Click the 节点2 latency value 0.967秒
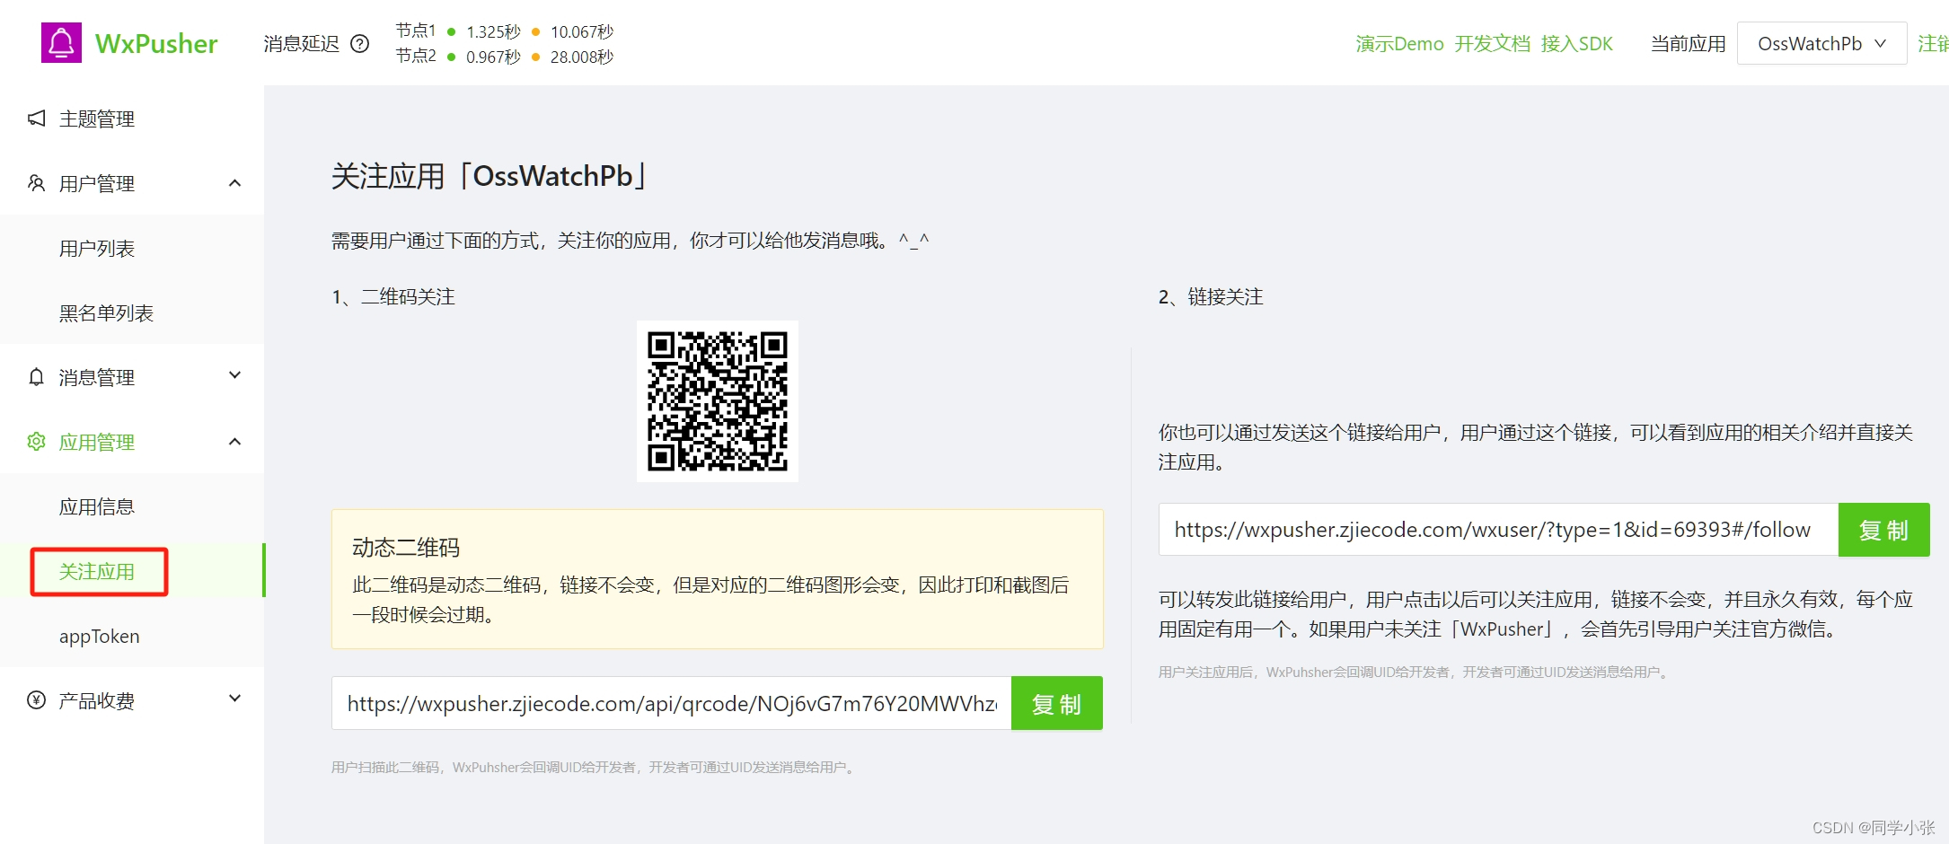 tap(493, 57)
